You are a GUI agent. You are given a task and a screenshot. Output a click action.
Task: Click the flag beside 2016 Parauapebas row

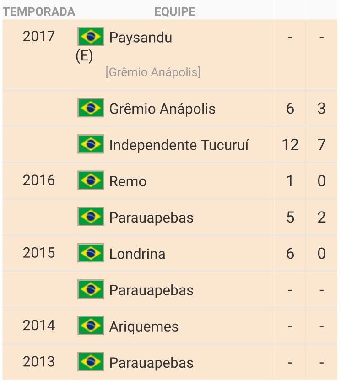(91, 217)
